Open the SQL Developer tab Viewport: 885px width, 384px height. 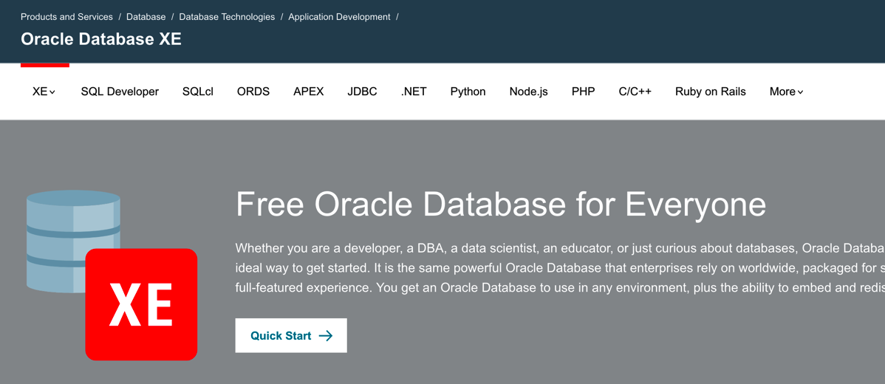(120, 92)
